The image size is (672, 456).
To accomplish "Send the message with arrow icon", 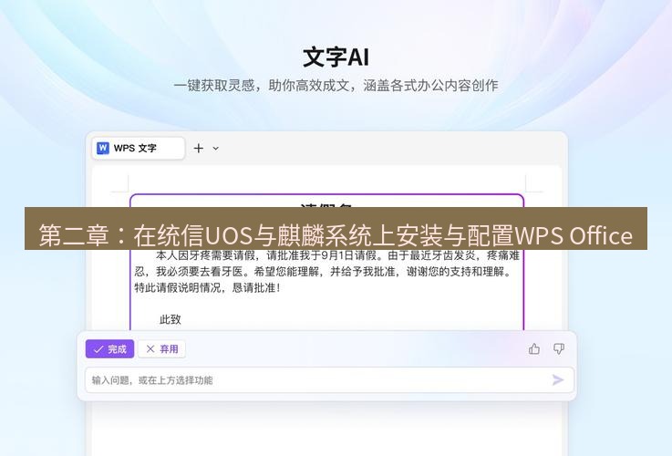I will point(558,380).
